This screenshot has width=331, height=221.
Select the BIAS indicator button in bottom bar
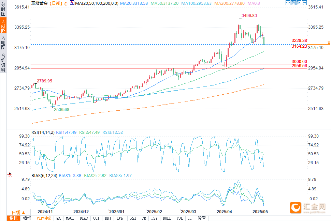[84, 218]
